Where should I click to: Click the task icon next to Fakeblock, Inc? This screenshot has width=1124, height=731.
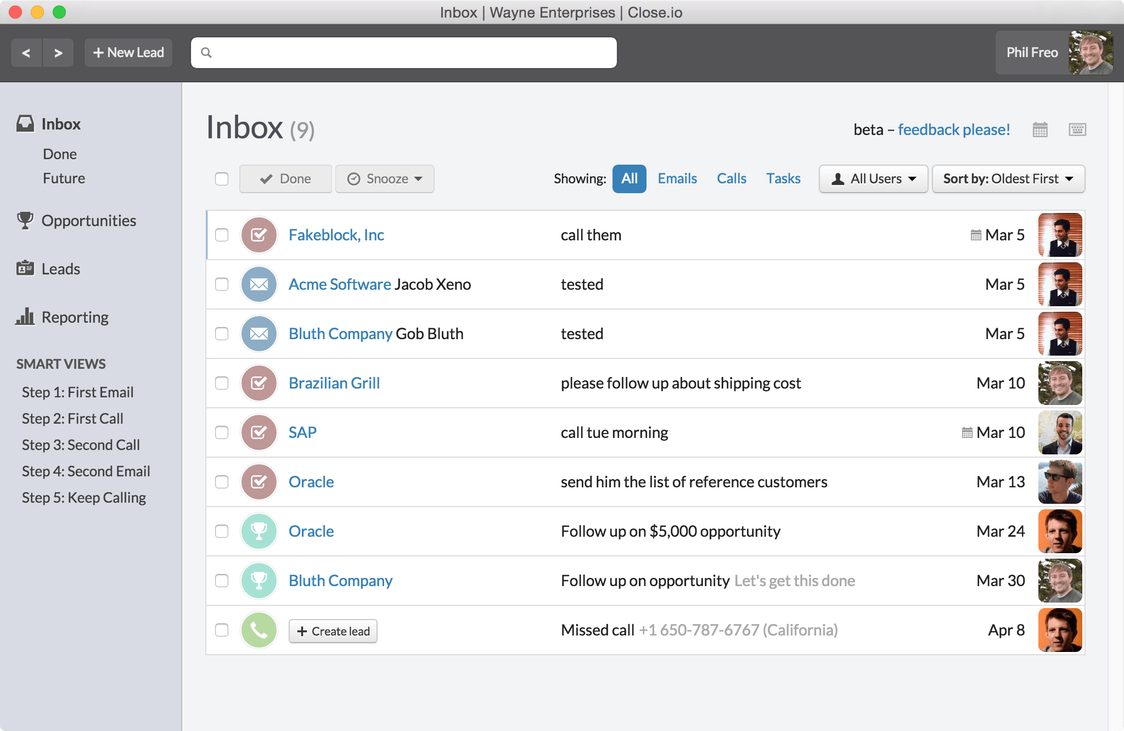[x=258, y=235]
